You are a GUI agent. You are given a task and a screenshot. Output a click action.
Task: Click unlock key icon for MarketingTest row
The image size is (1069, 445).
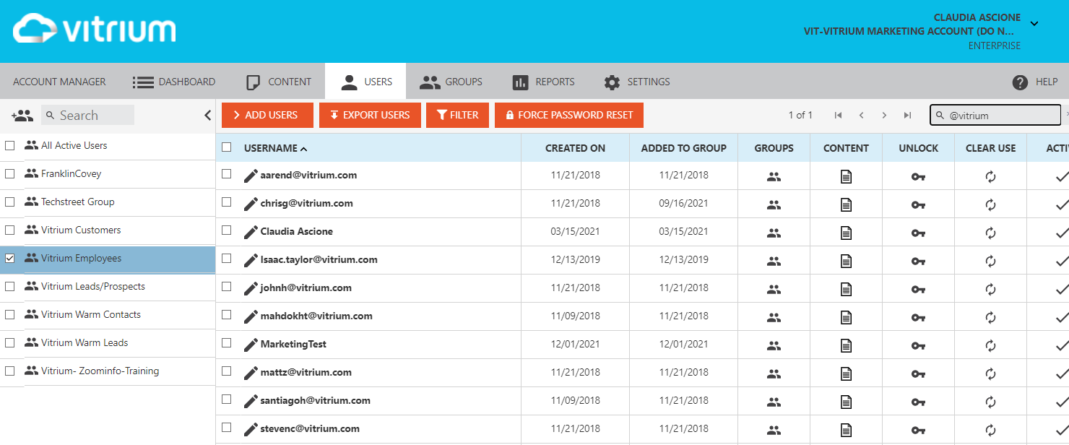click(918, 345)
